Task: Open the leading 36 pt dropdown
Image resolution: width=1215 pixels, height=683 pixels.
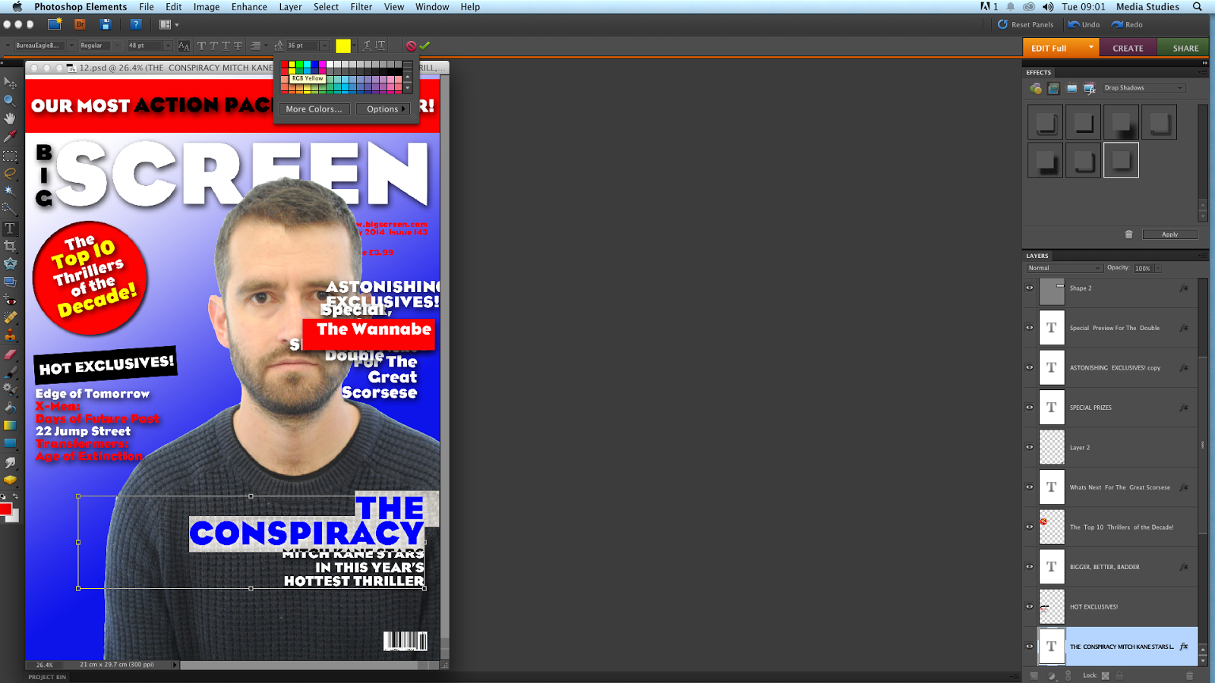Action: pyautogui.click(x=325, y=46)
